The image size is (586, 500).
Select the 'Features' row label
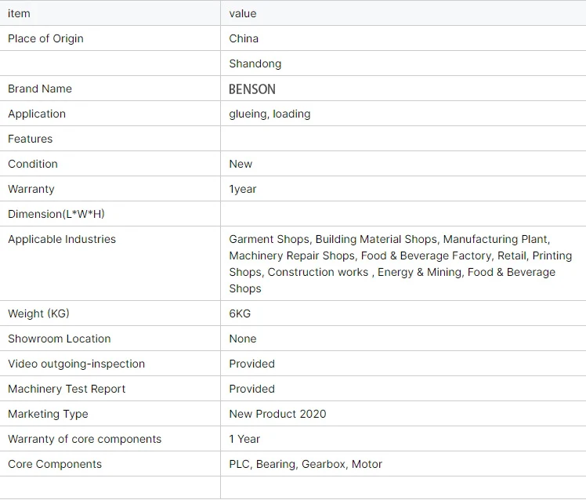tap(31, 139)
